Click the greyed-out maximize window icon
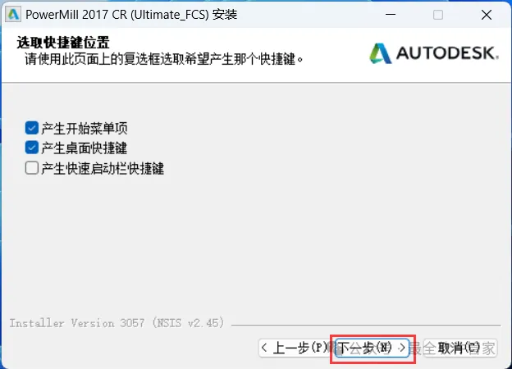Viewport: 512px width, 369px height. [438, 15]
